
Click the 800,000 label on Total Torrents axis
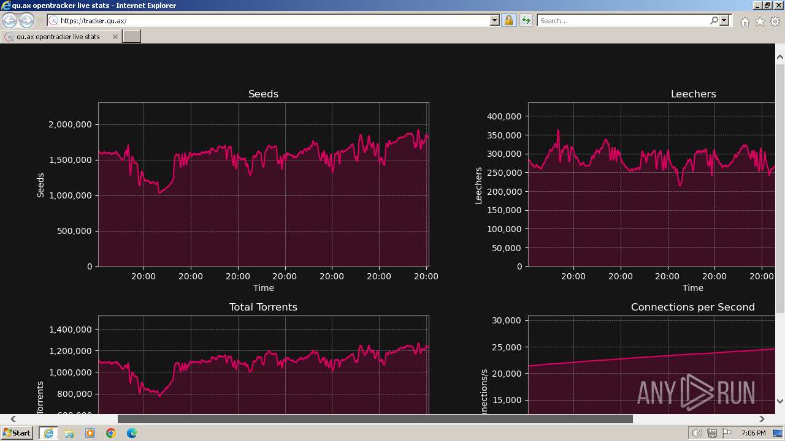(75, 394)
